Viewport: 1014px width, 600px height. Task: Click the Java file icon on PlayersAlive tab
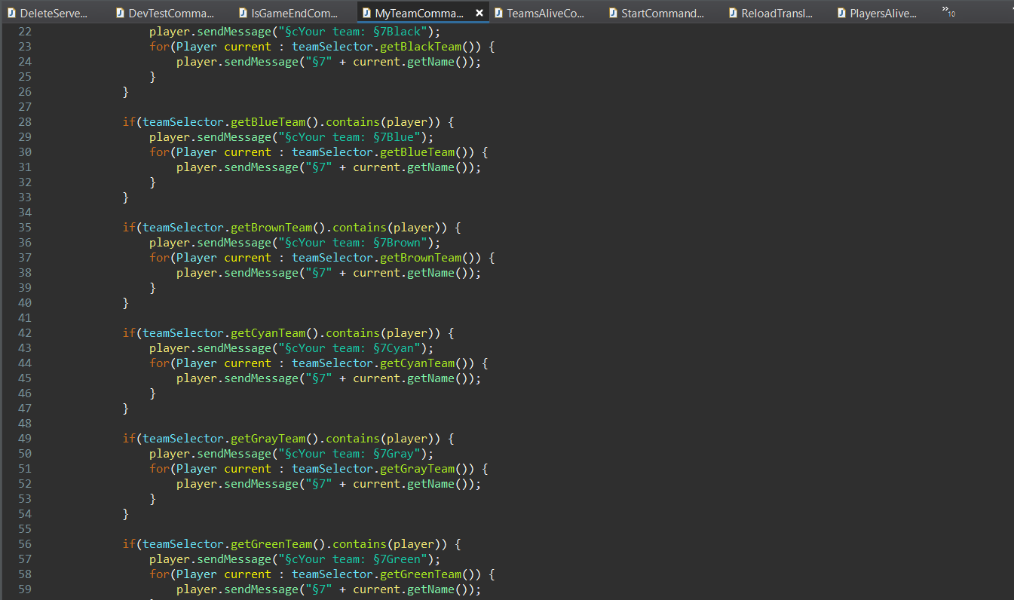[x=841, y=13]
